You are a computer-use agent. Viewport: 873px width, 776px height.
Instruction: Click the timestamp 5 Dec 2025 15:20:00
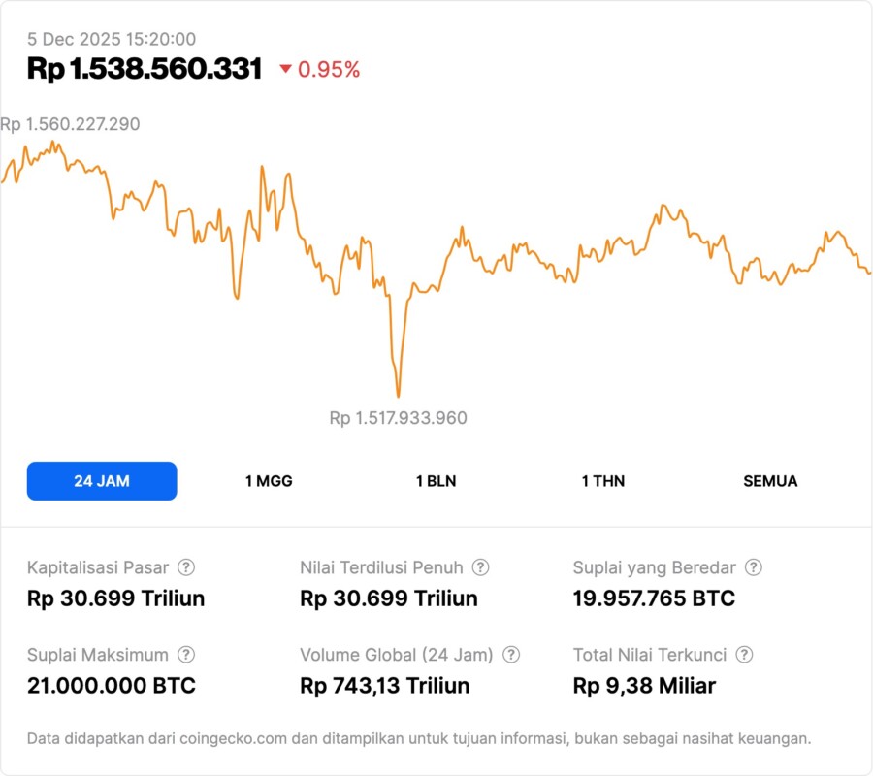point(112,39)
